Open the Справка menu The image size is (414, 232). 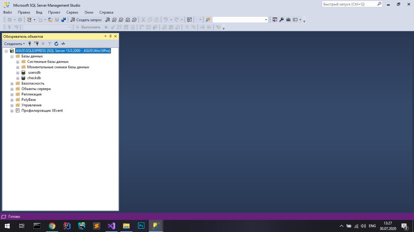click(106, 12)
